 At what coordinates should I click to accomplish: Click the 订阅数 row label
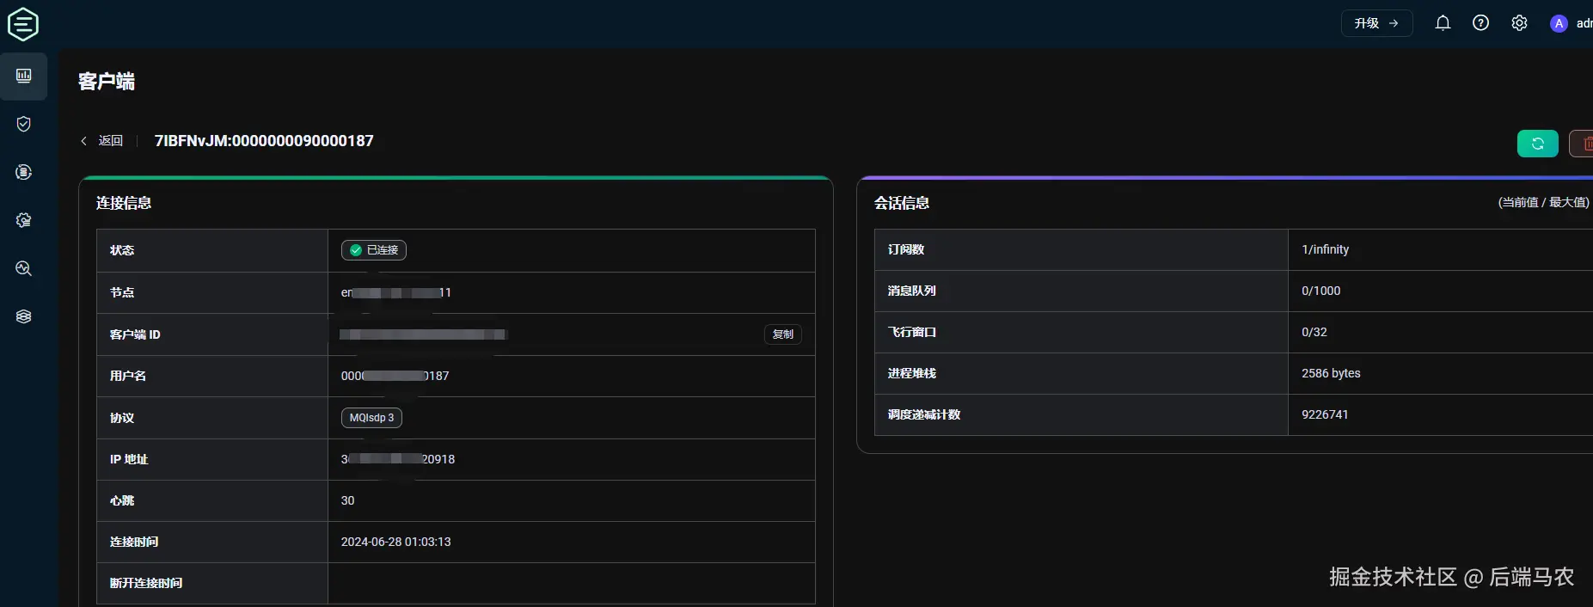[x=906, y=249]
